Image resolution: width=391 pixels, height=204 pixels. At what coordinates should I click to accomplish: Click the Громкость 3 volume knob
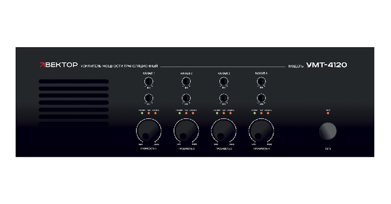point(223,131)
